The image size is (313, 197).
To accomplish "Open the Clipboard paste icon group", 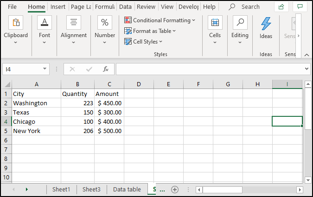I will [x=16, y=23].
